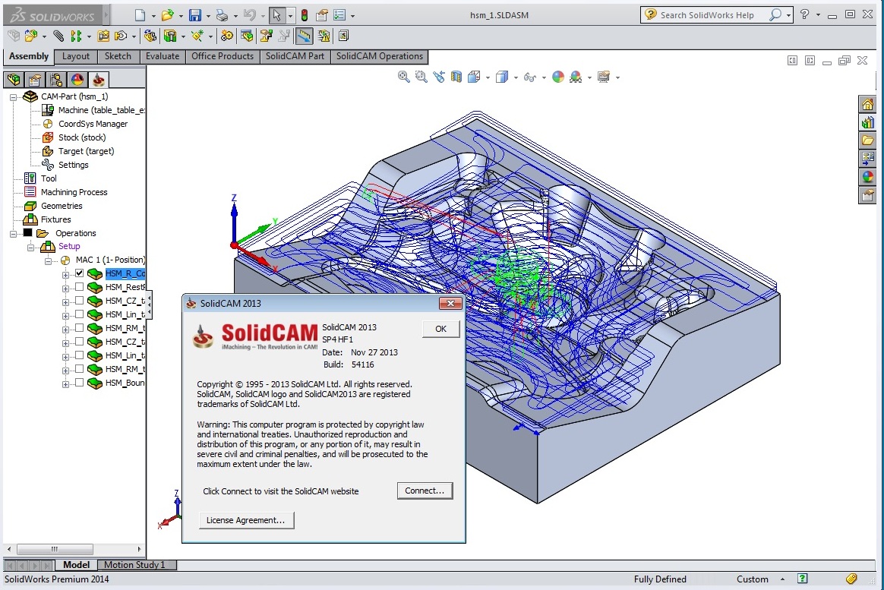The height and width of the screenshot is (590, 884).
Task: Click the Mate paperclip icon
Action: pyautogui.click(x=58, y=36)
